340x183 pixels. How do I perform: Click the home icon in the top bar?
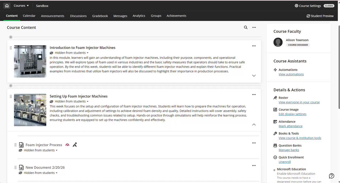pos(7,6)
